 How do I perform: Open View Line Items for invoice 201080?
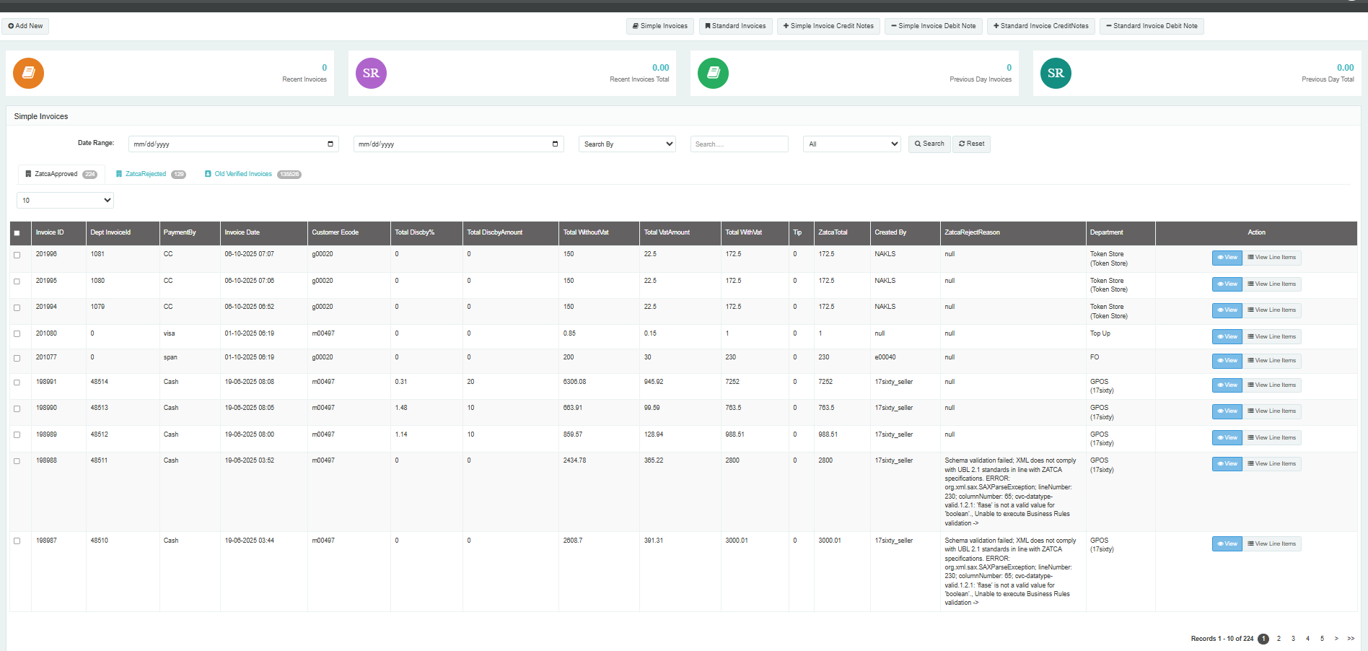[1271, 337]
